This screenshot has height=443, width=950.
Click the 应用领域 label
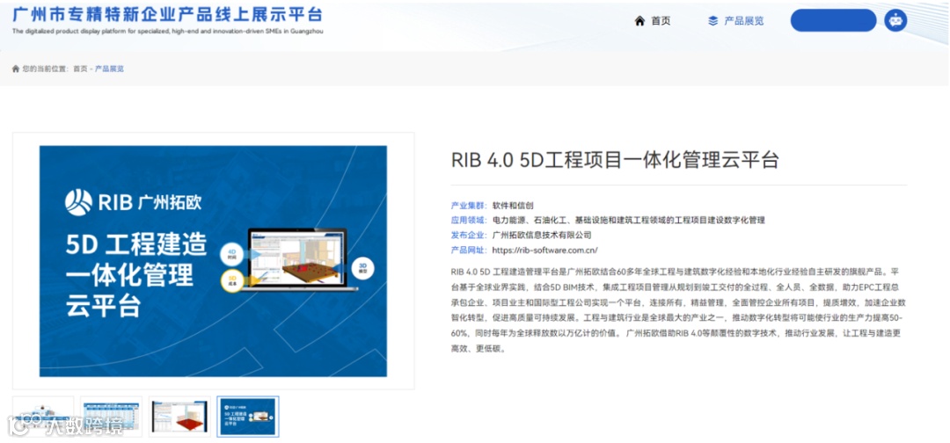(x=469, y=221)
